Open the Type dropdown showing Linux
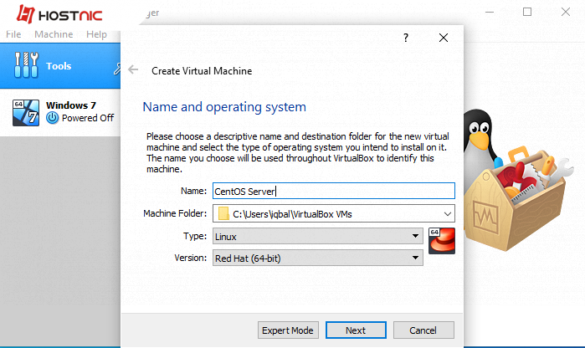 [x=318, y=237]
